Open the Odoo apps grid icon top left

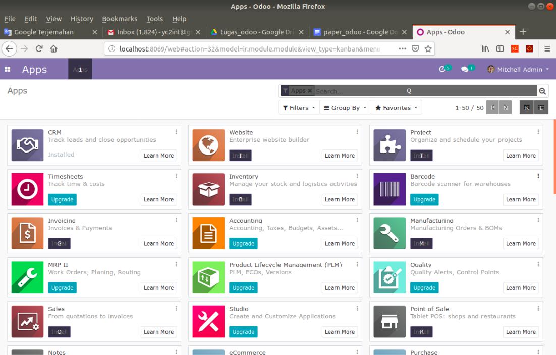coord(7,70)
